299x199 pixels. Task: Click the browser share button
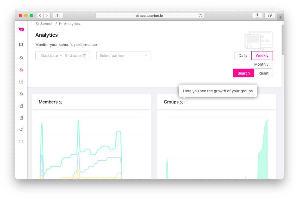click(257, 16)
